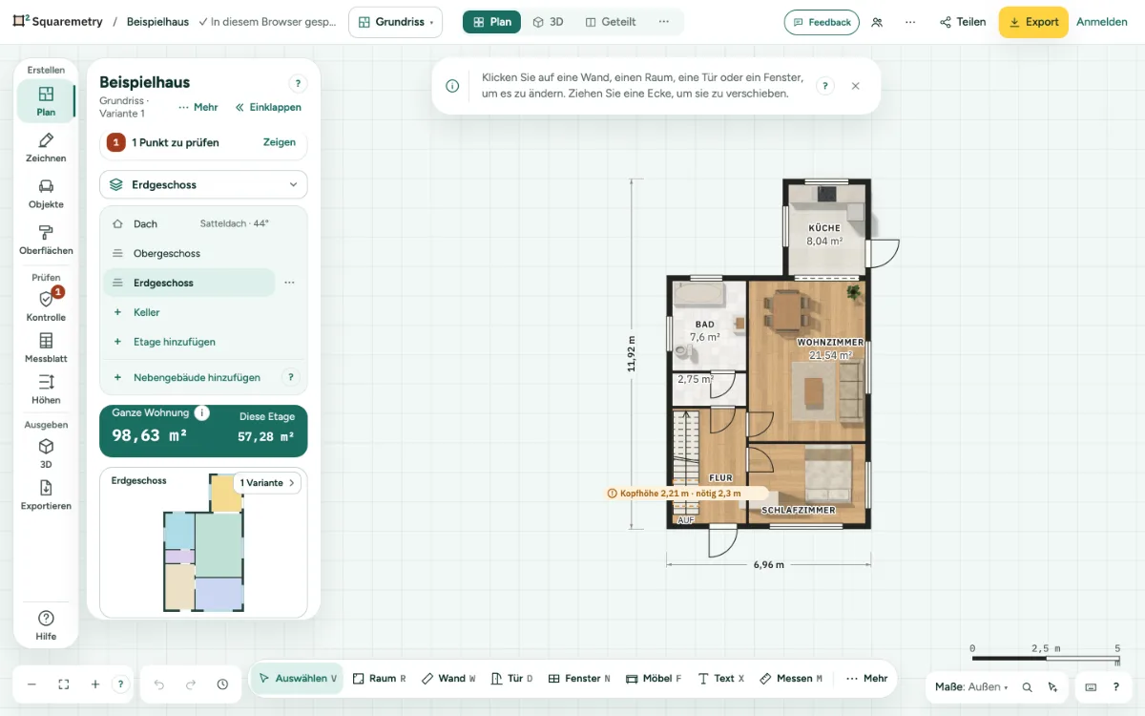Zoom out with the minus button
Viewport: 1145px width, 716px height.
31,684
